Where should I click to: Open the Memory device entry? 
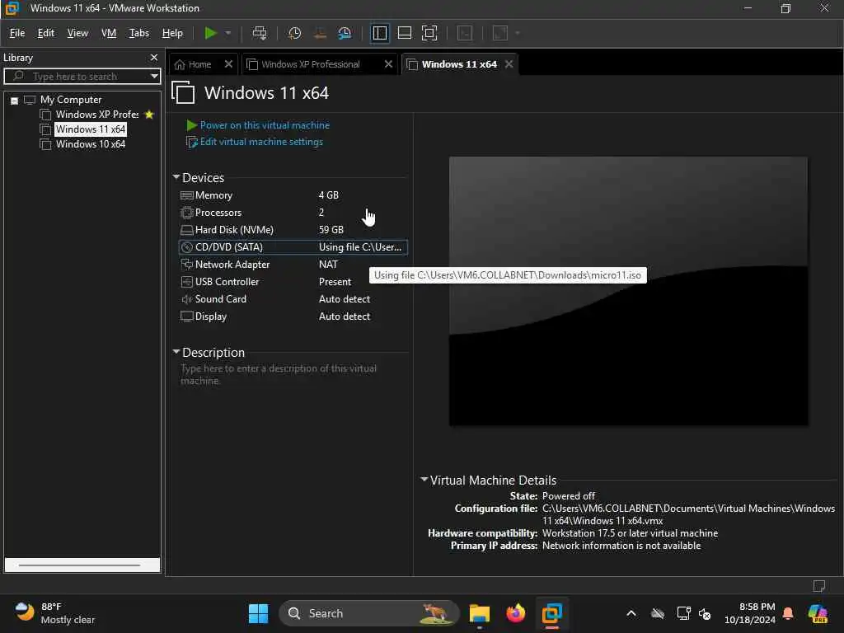[293, 195]
